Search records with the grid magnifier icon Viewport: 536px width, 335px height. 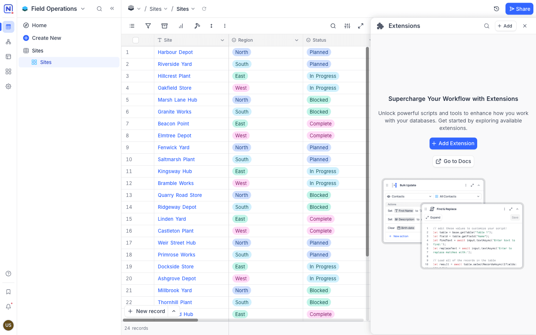click(x=333, y=26)
